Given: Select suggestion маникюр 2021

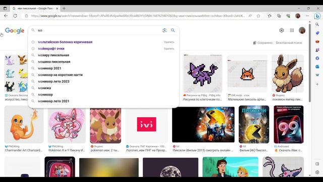Looking at the screenshot, I should click(49, 68).
